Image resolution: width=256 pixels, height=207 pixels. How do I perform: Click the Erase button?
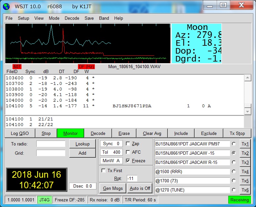coord(124,133)
